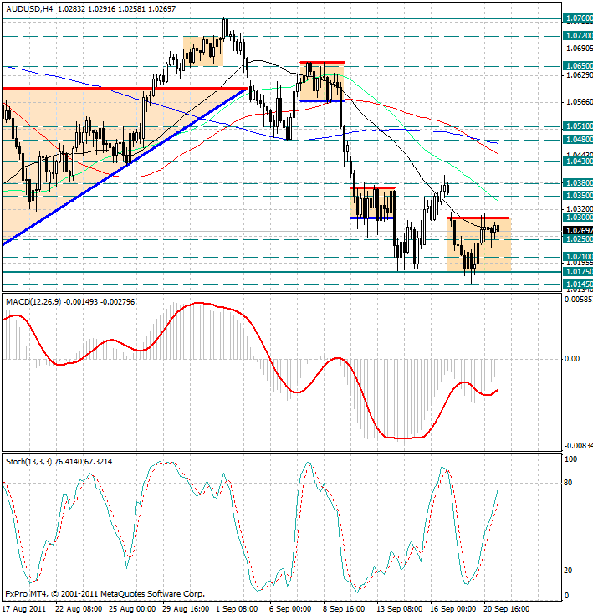This screenshot has width=593, height=615.
Task: Click the FxPro MT4 MetaQuotes copyright text
Action: (105, 594)
